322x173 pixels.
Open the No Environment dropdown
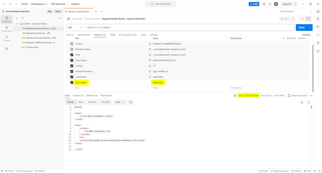(x=296, y=12)
